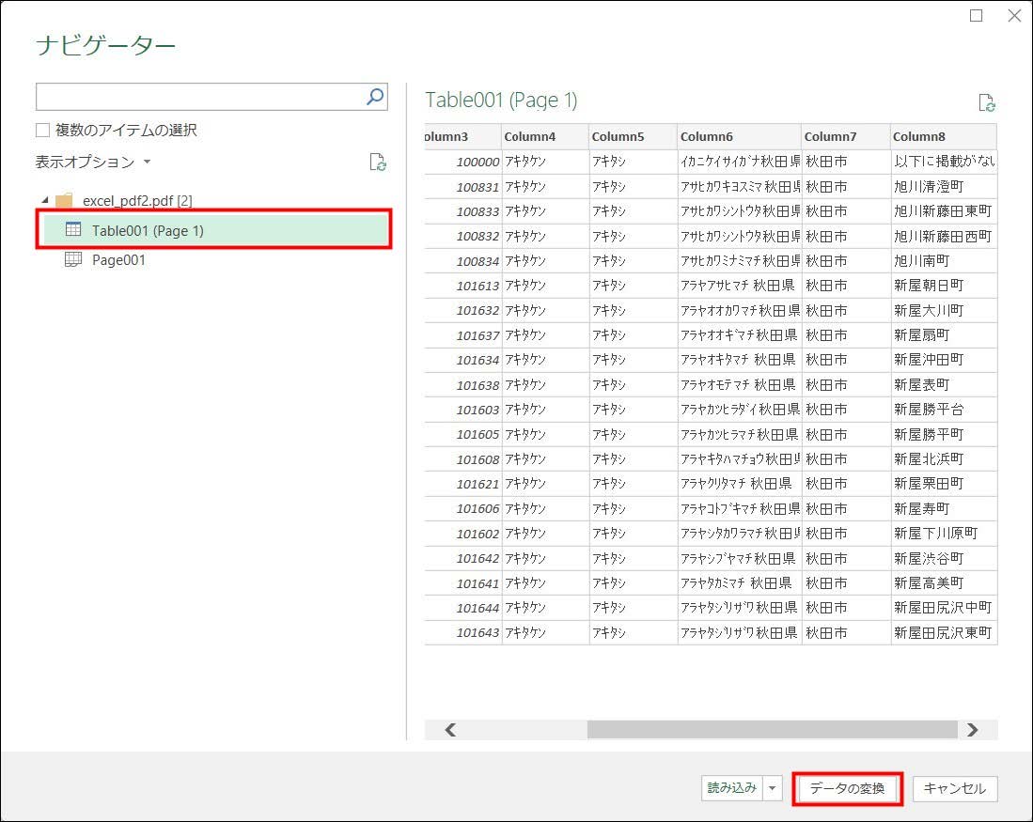Open the 読み込み dropdown arrow

click(x=774, y=789)
